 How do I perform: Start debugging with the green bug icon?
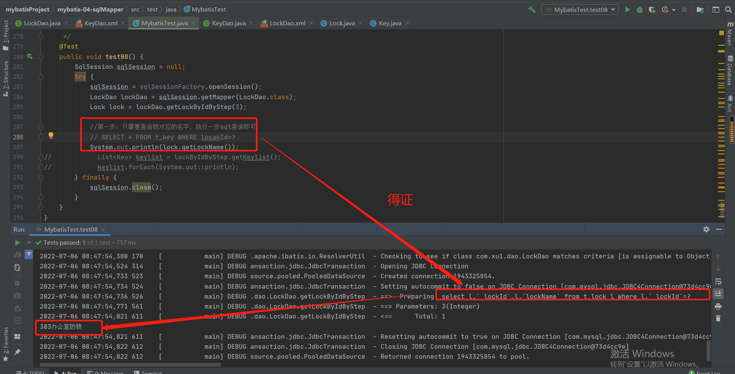tap(640, 10)
